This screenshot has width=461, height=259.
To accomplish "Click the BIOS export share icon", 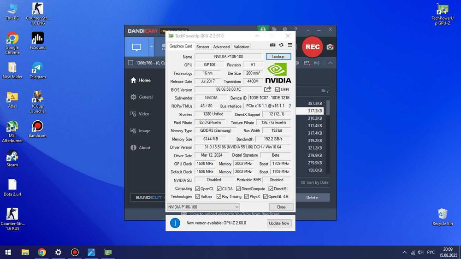I will (x=267, y=89).
